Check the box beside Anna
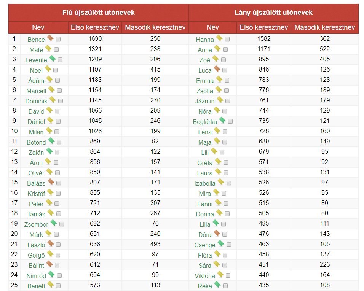364x291 pixels. pos(225,49)
